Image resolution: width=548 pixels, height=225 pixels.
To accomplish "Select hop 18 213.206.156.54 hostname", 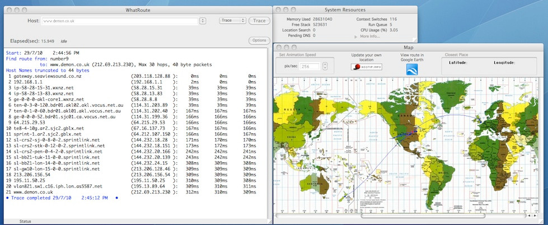I will (x=32, y=174).
